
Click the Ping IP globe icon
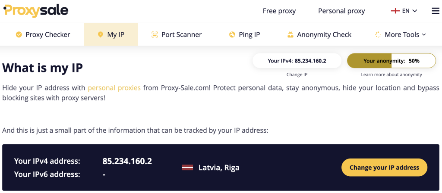(x=232, y=34)
